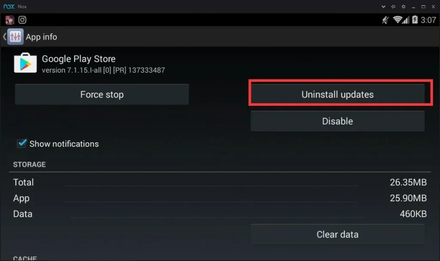This screenshot has height=261, width=440.
Task: Click the Disable button
Action: tap(338, 121)
